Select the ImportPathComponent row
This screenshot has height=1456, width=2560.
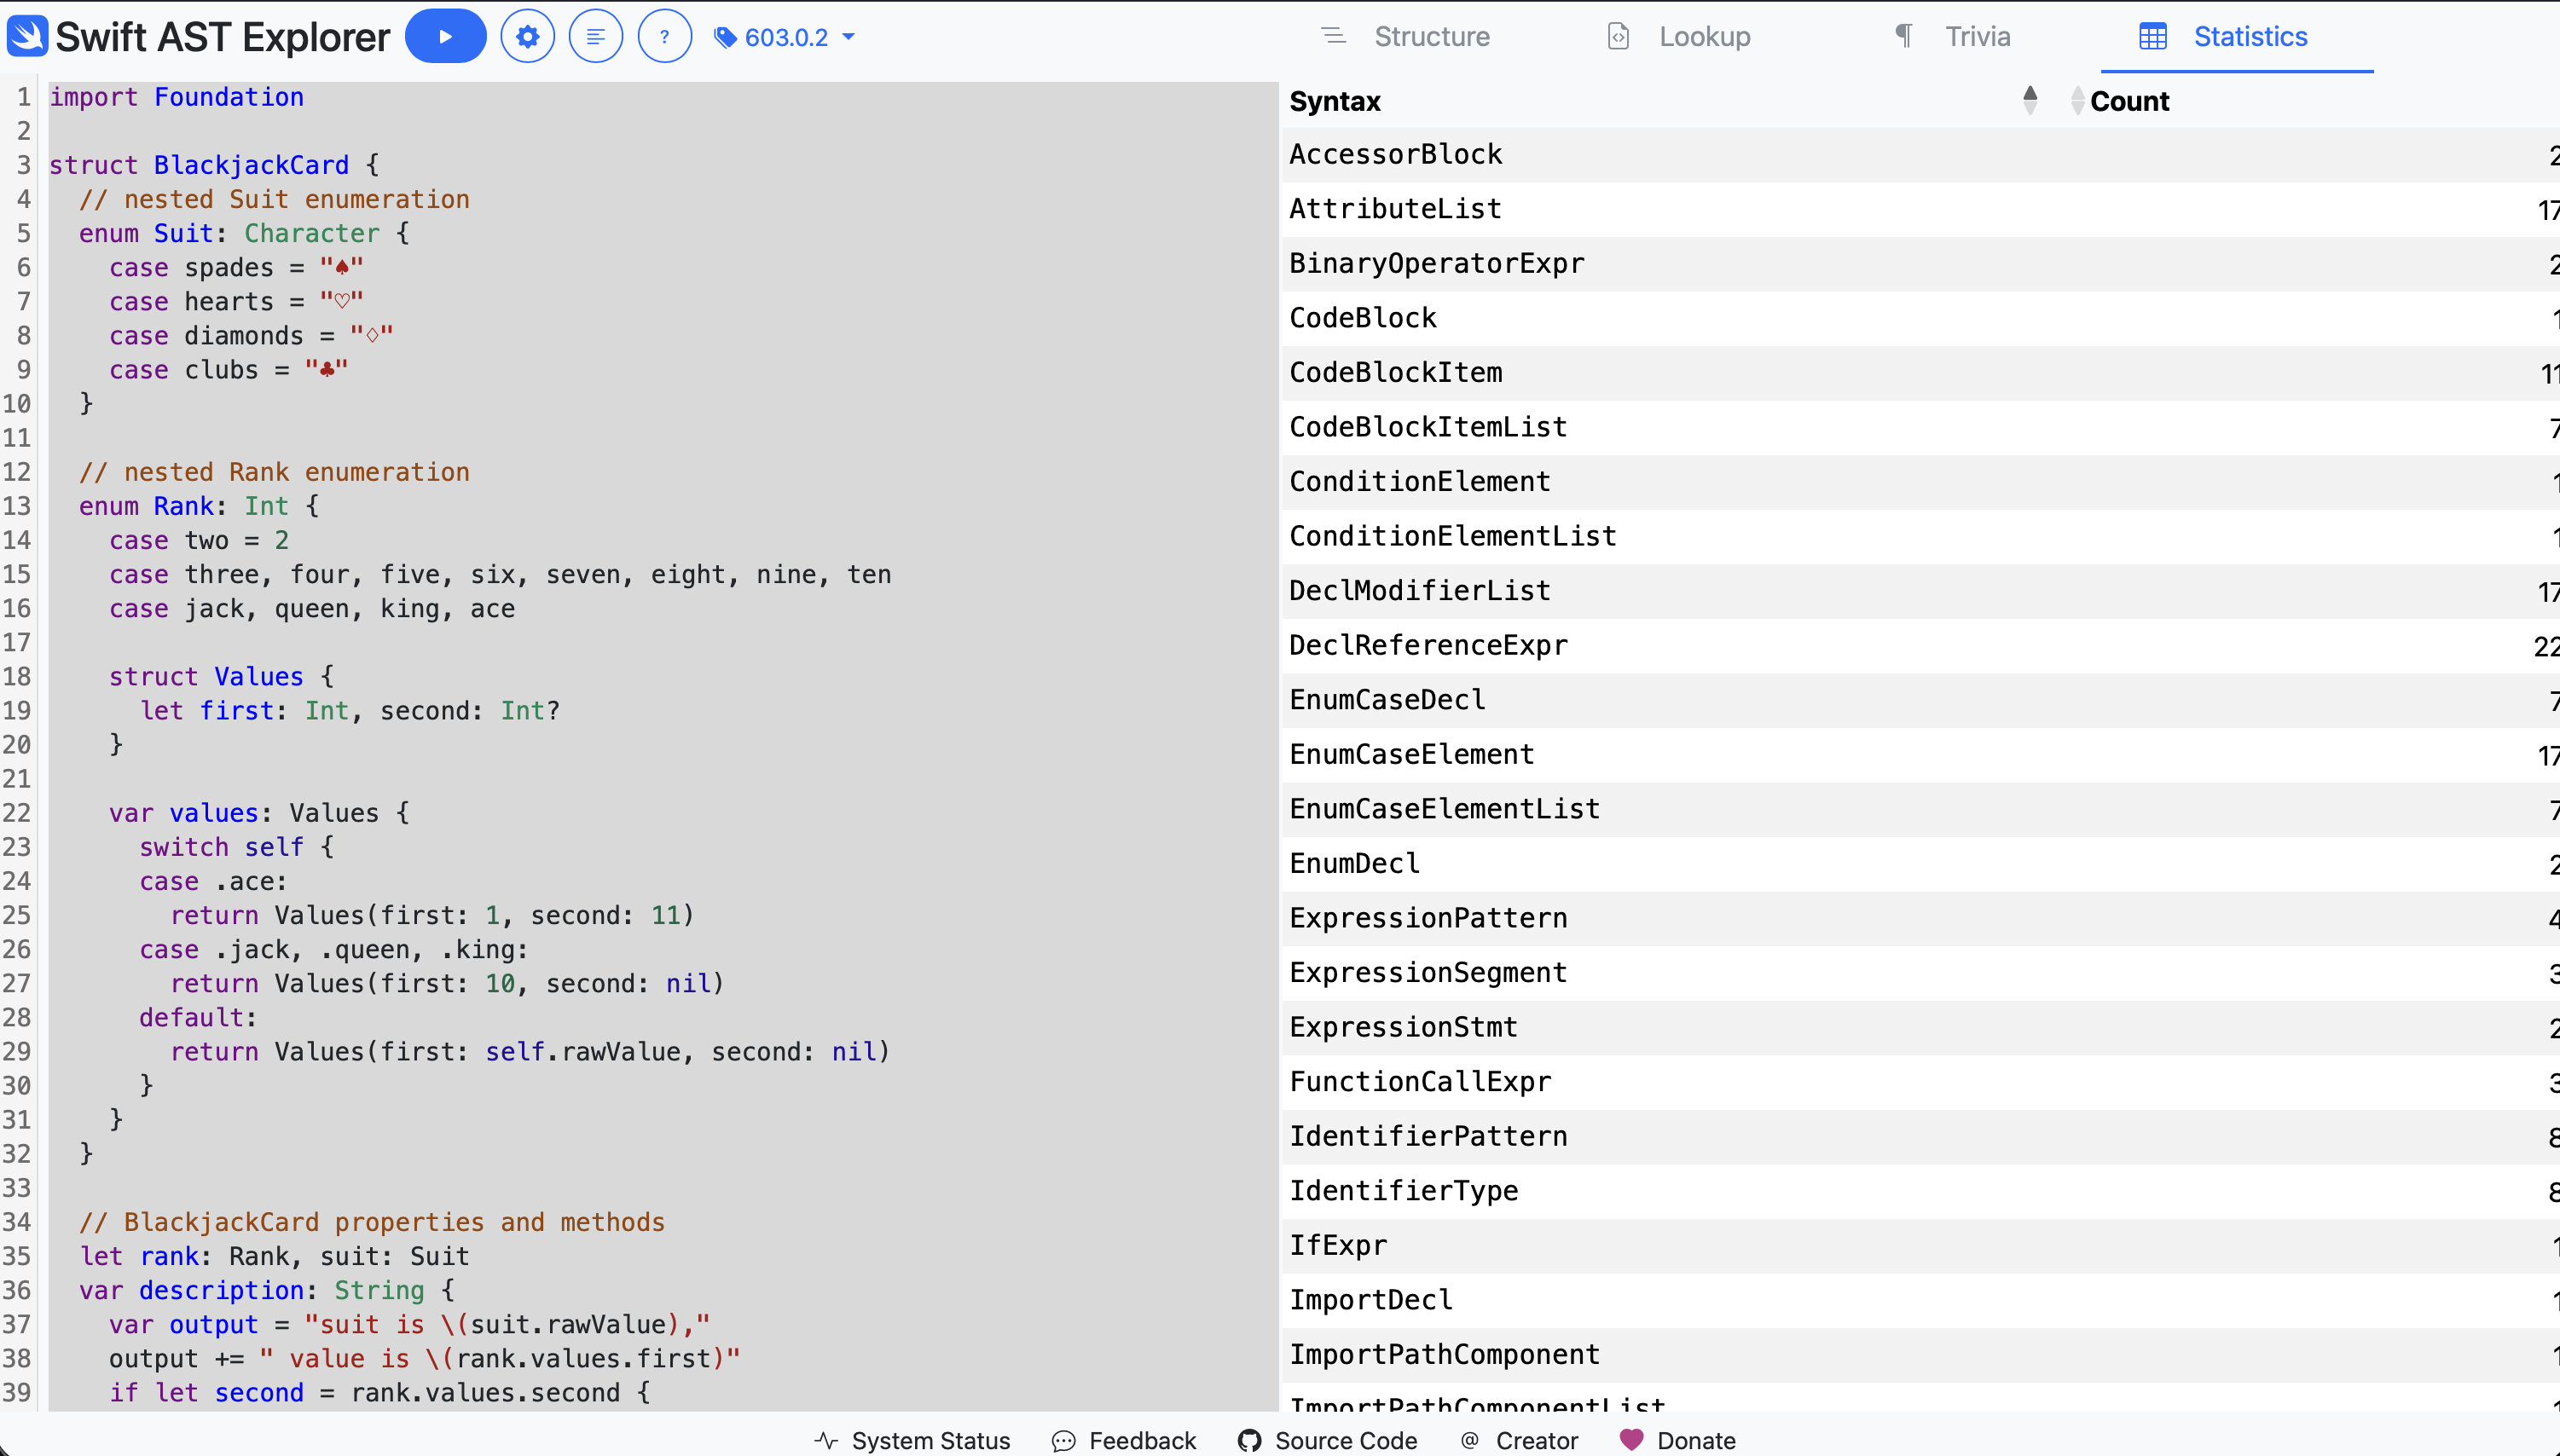pyautogui.click(x=1920, y=1354)
